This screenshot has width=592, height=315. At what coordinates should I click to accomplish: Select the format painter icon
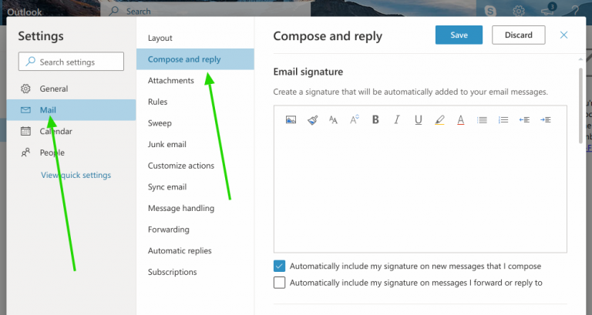coord(312,120)
